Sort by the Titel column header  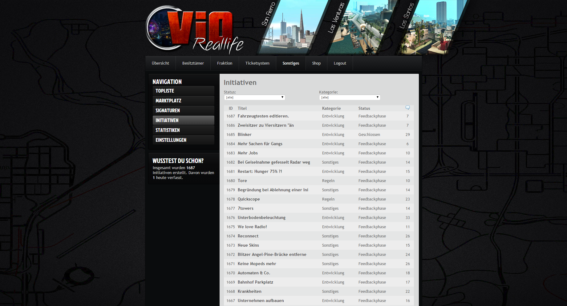click(242, 109)
